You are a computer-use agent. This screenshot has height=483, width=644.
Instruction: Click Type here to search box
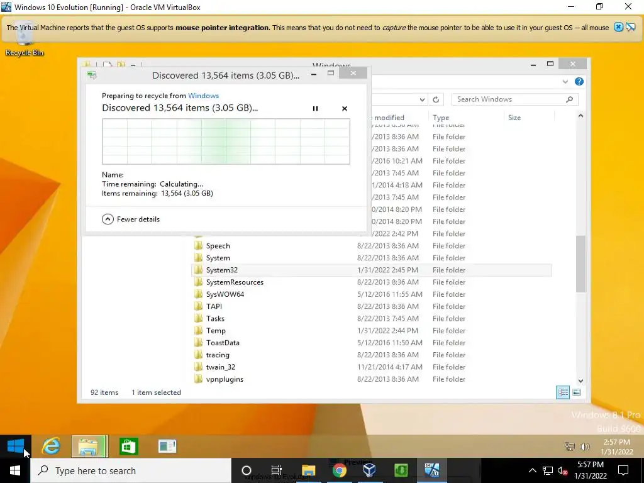tap(131, 470)
